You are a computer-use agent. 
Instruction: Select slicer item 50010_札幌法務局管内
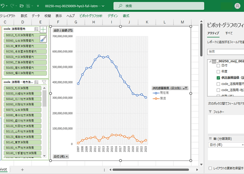click(22, 35)
